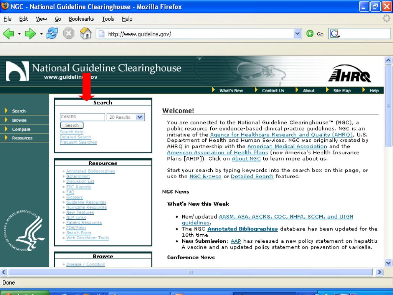Image resolution: width=393 pixels, height=295 pixels.
Task: Open the Edit menu
Action: pos(23,19)
